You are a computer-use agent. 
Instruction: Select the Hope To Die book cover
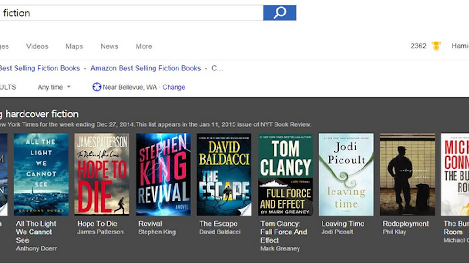coord(102,174)
